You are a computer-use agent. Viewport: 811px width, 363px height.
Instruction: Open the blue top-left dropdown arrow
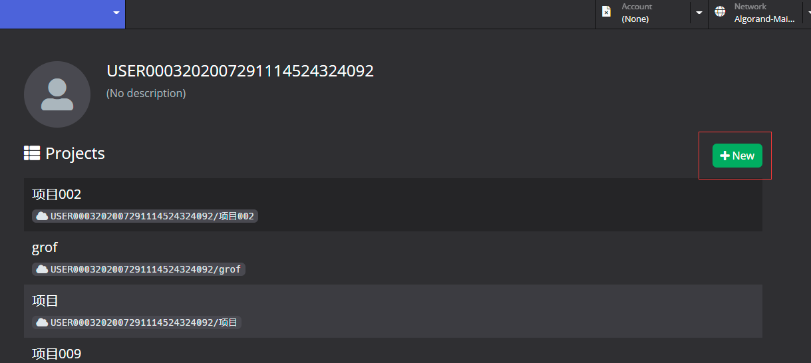(116, 13)
